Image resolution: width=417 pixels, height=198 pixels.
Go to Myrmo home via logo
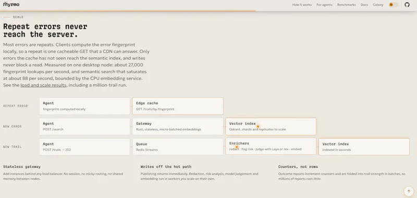pos(11,4)
